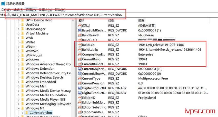
Task: Expand the Windows Embedded tree node
Action: 18,82
